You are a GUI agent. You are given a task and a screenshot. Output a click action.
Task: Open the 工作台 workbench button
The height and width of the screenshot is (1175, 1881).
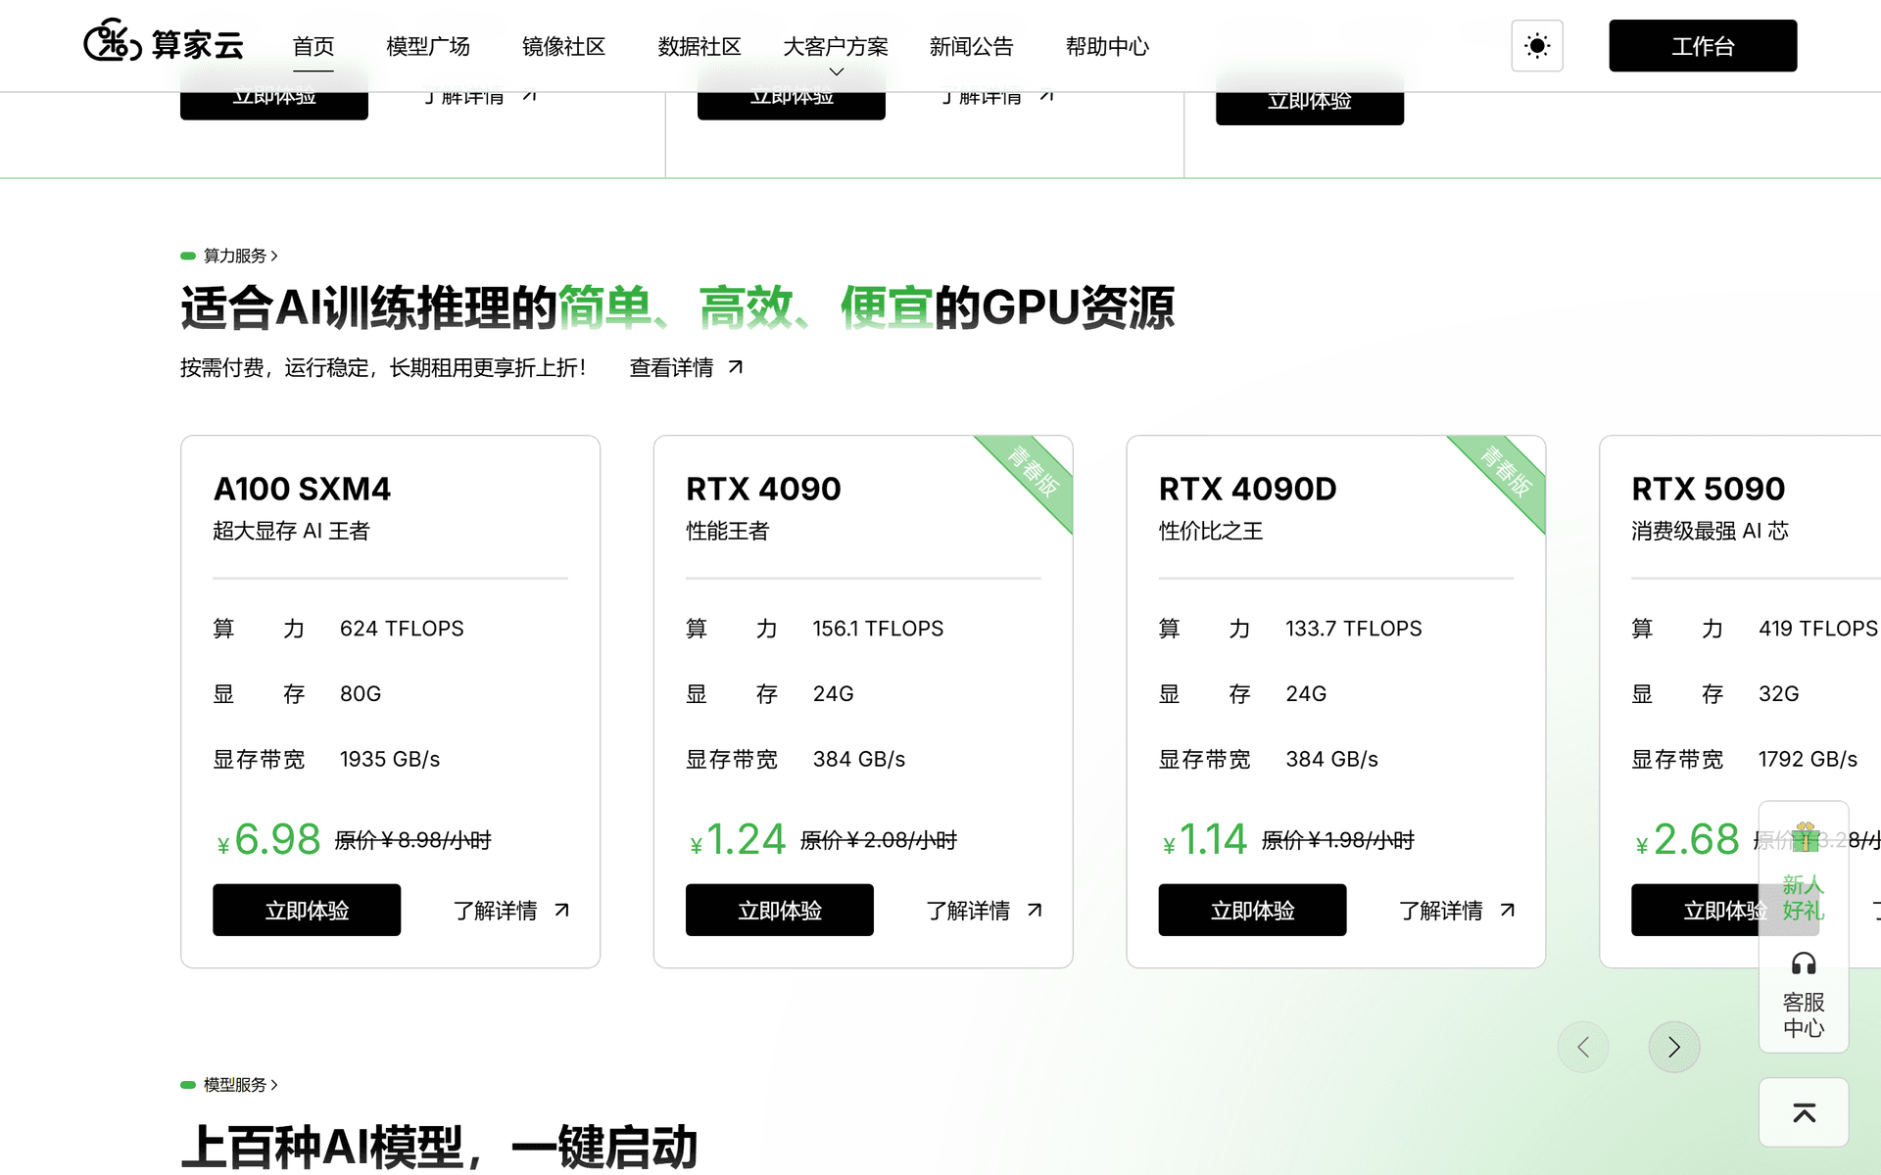coord(1703,46)
